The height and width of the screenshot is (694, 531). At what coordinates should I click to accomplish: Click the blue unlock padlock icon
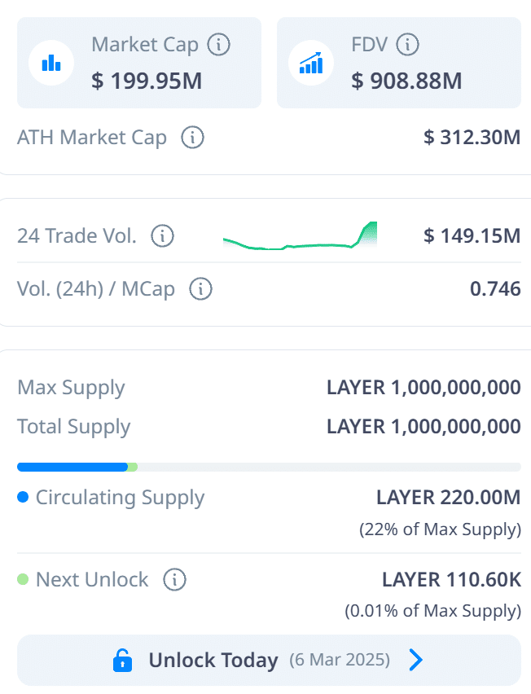tap(123, 661)
